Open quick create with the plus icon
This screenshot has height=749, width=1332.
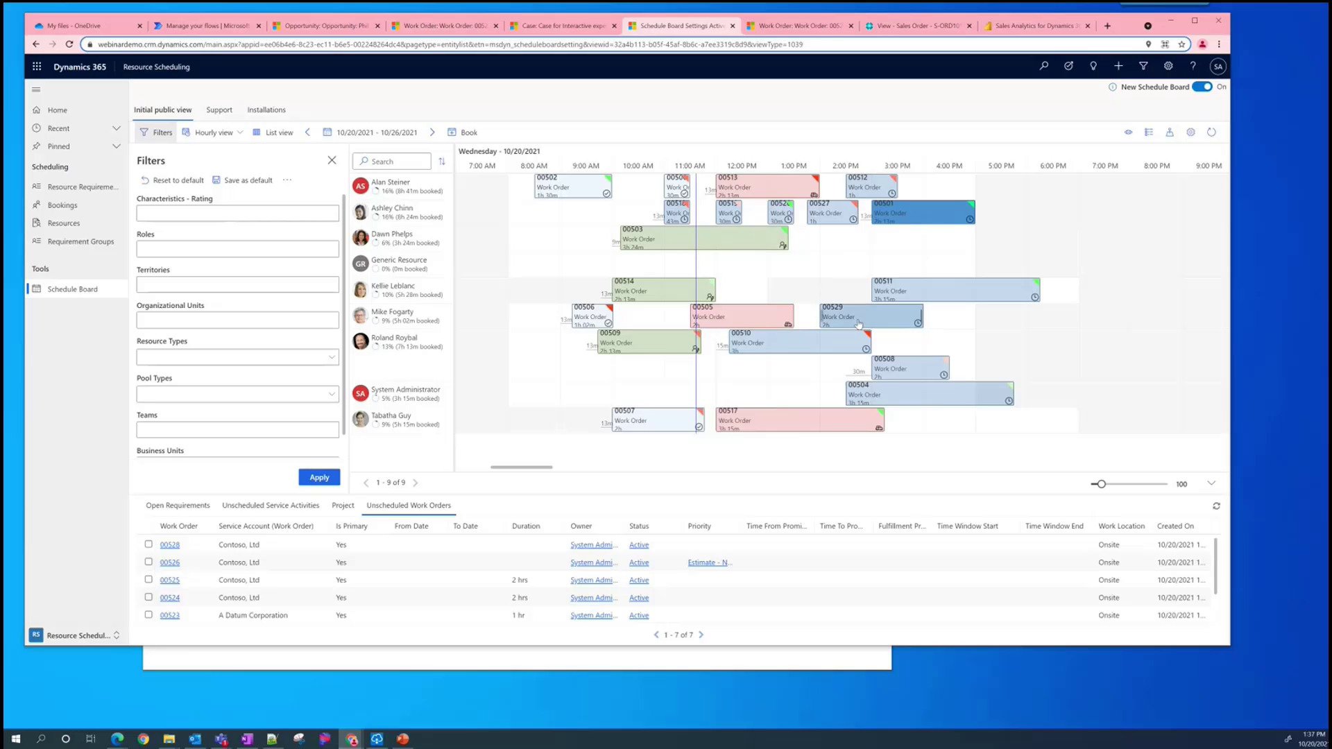coord(1118,66)
